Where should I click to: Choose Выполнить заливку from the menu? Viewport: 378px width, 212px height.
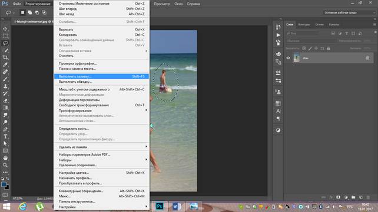tap(101, 76)
